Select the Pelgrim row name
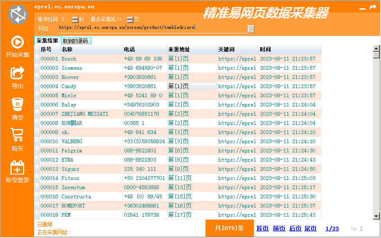Screen dimensions: 381x238 coord(72,151)
